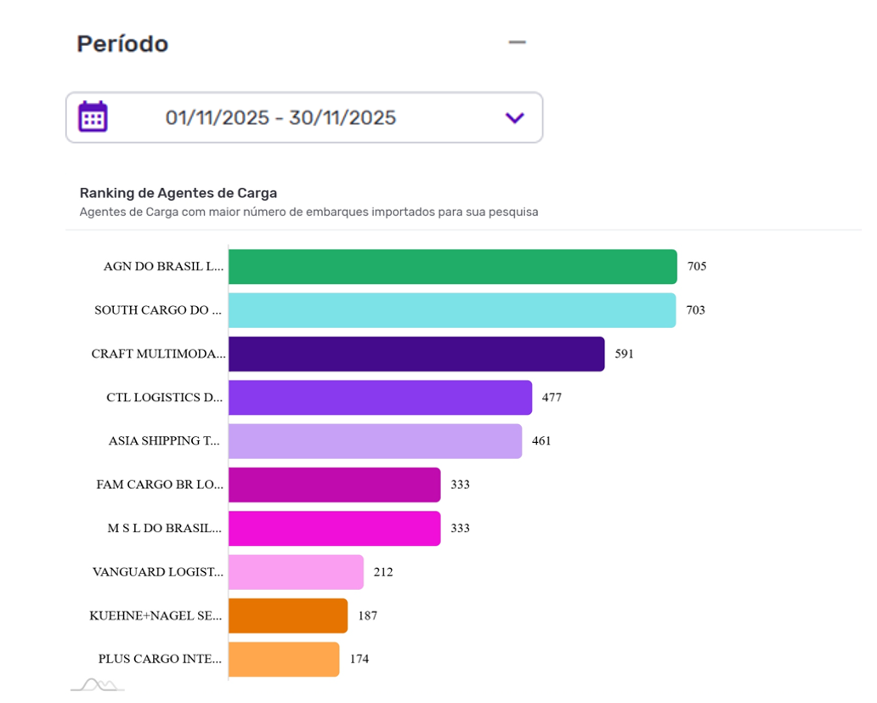
Task: Click the Ranking de Agentes de Carga title
Action: (x=178, y=193)
